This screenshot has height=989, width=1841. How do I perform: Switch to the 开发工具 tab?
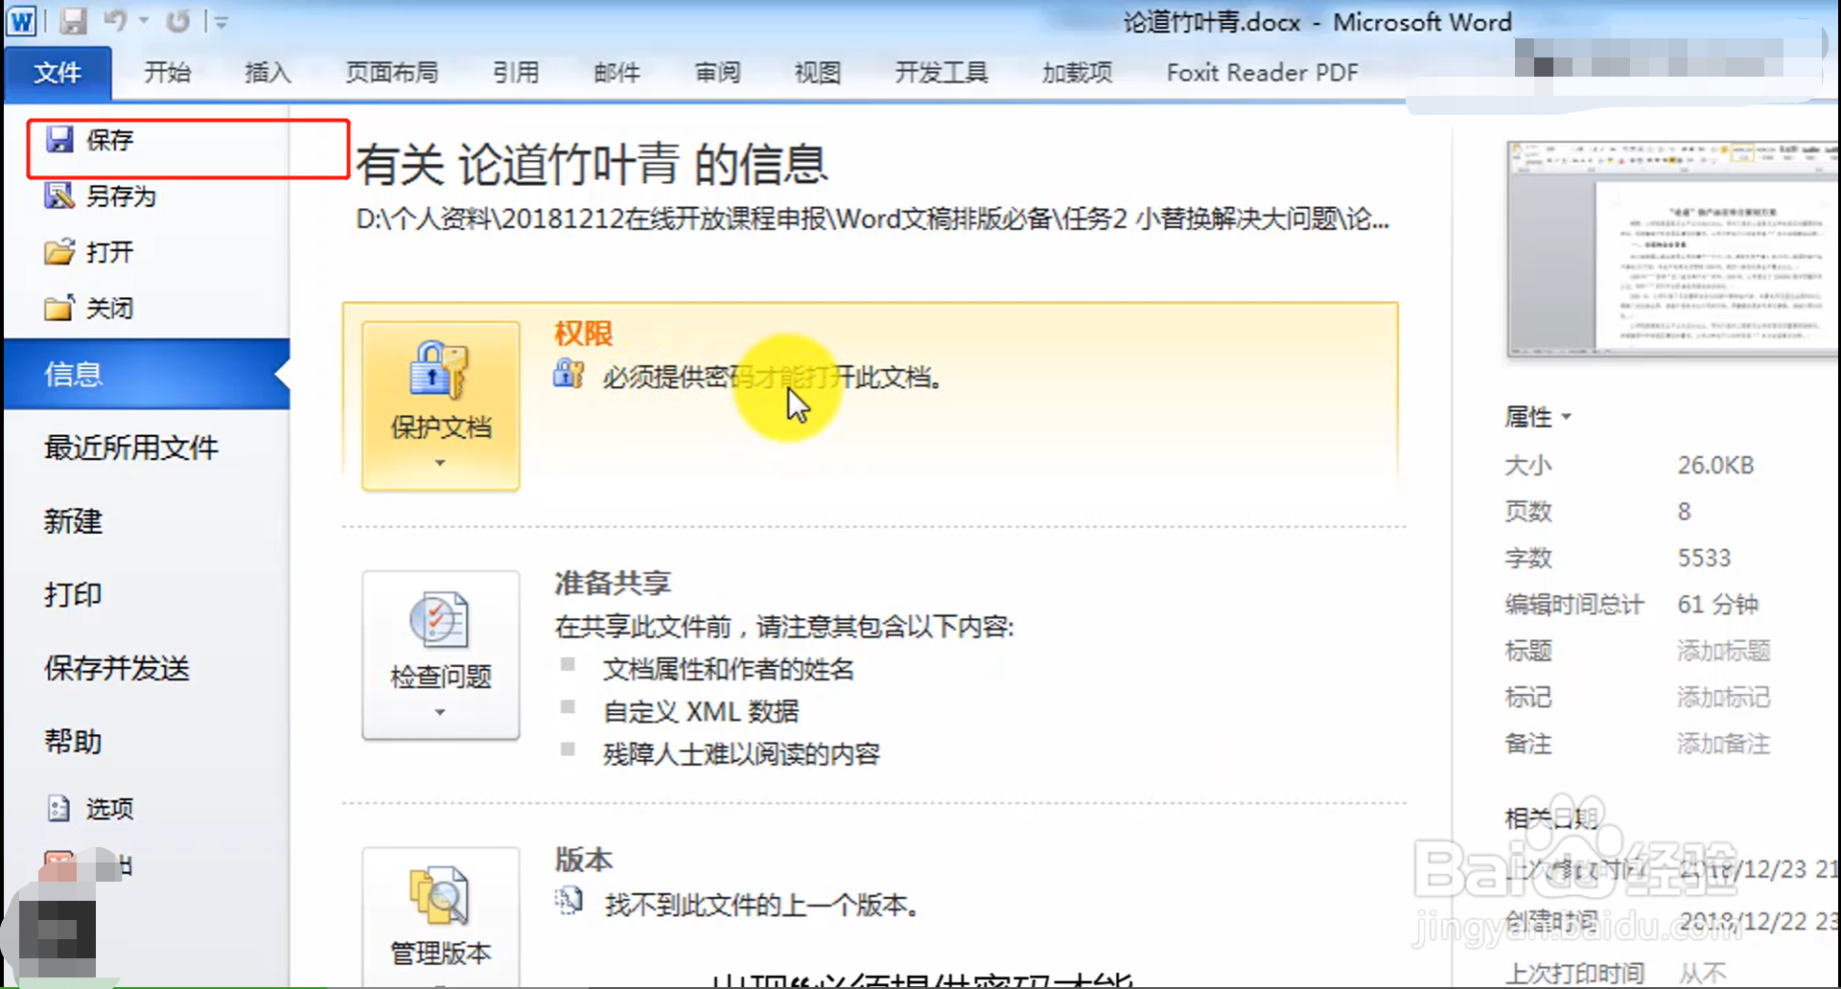(941, 73)
